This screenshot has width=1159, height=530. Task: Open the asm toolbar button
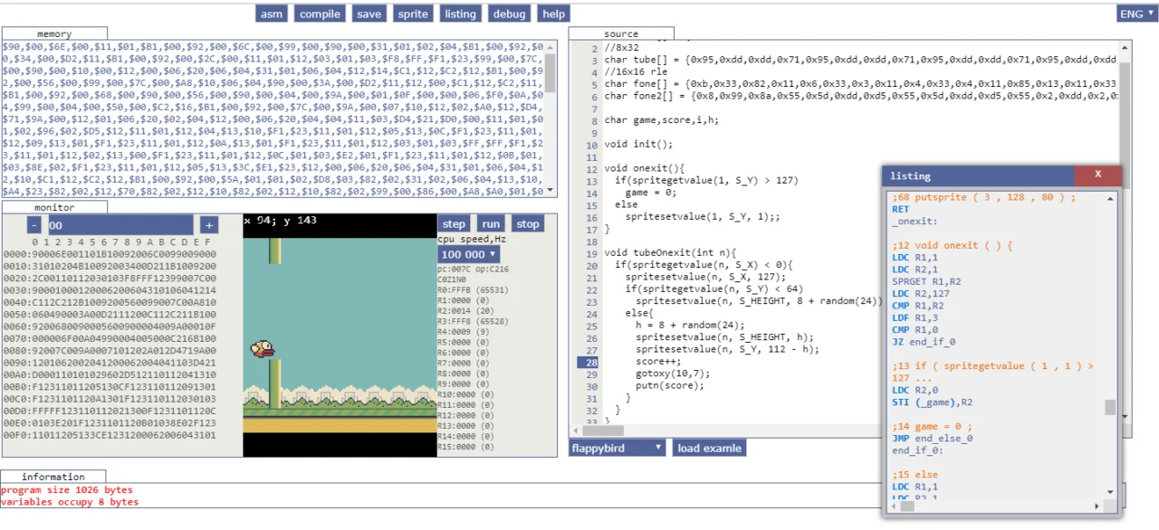coord(271,14)
